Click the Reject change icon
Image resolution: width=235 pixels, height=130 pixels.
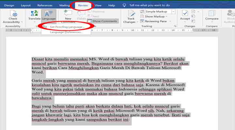(193, 11)
